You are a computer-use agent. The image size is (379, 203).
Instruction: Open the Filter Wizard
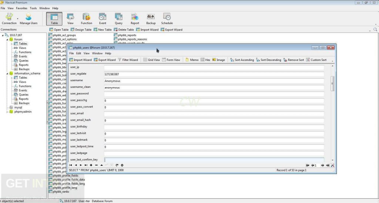click(x=128, y=60)
